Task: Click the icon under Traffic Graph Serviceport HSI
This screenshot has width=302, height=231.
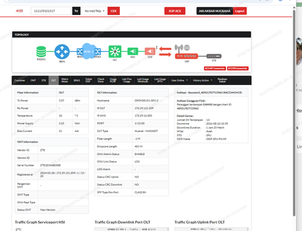Action: [x=18, y=229]
